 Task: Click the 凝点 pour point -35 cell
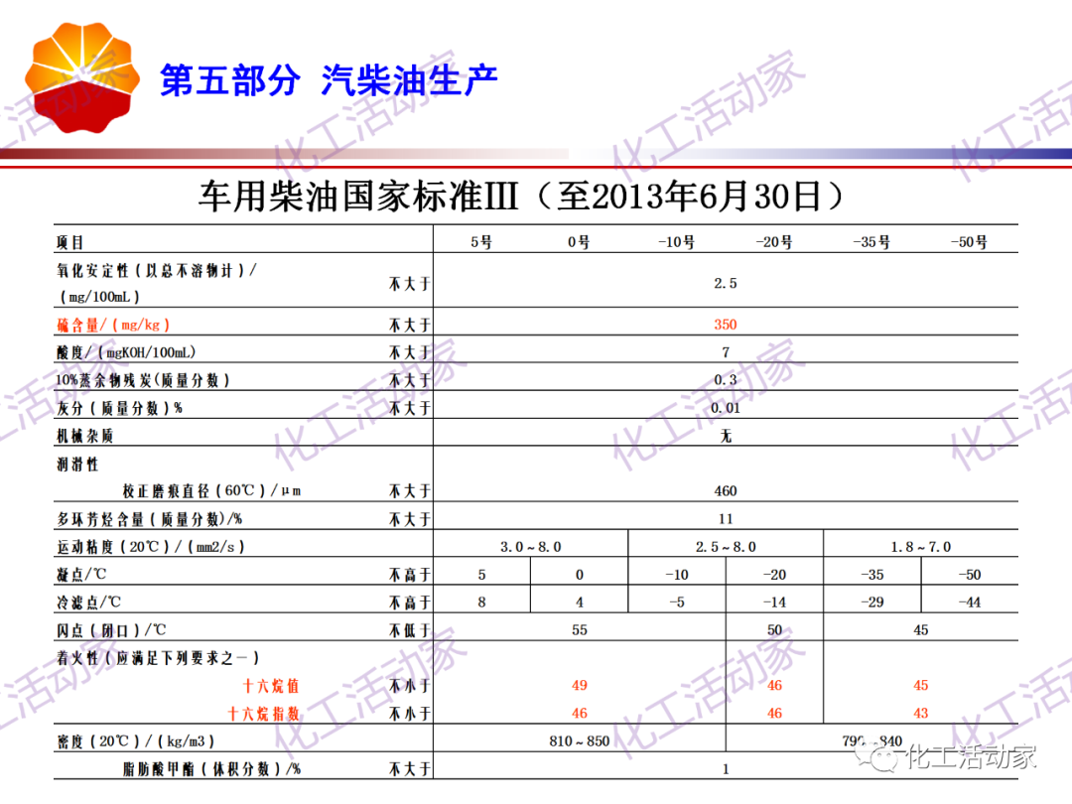(871, 573)
